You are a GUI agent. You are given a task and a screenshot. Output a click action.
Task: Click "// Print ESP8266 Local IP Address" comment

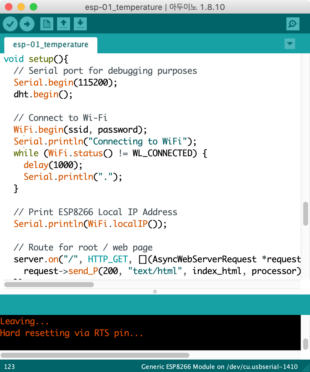click(x=95, y=212)
